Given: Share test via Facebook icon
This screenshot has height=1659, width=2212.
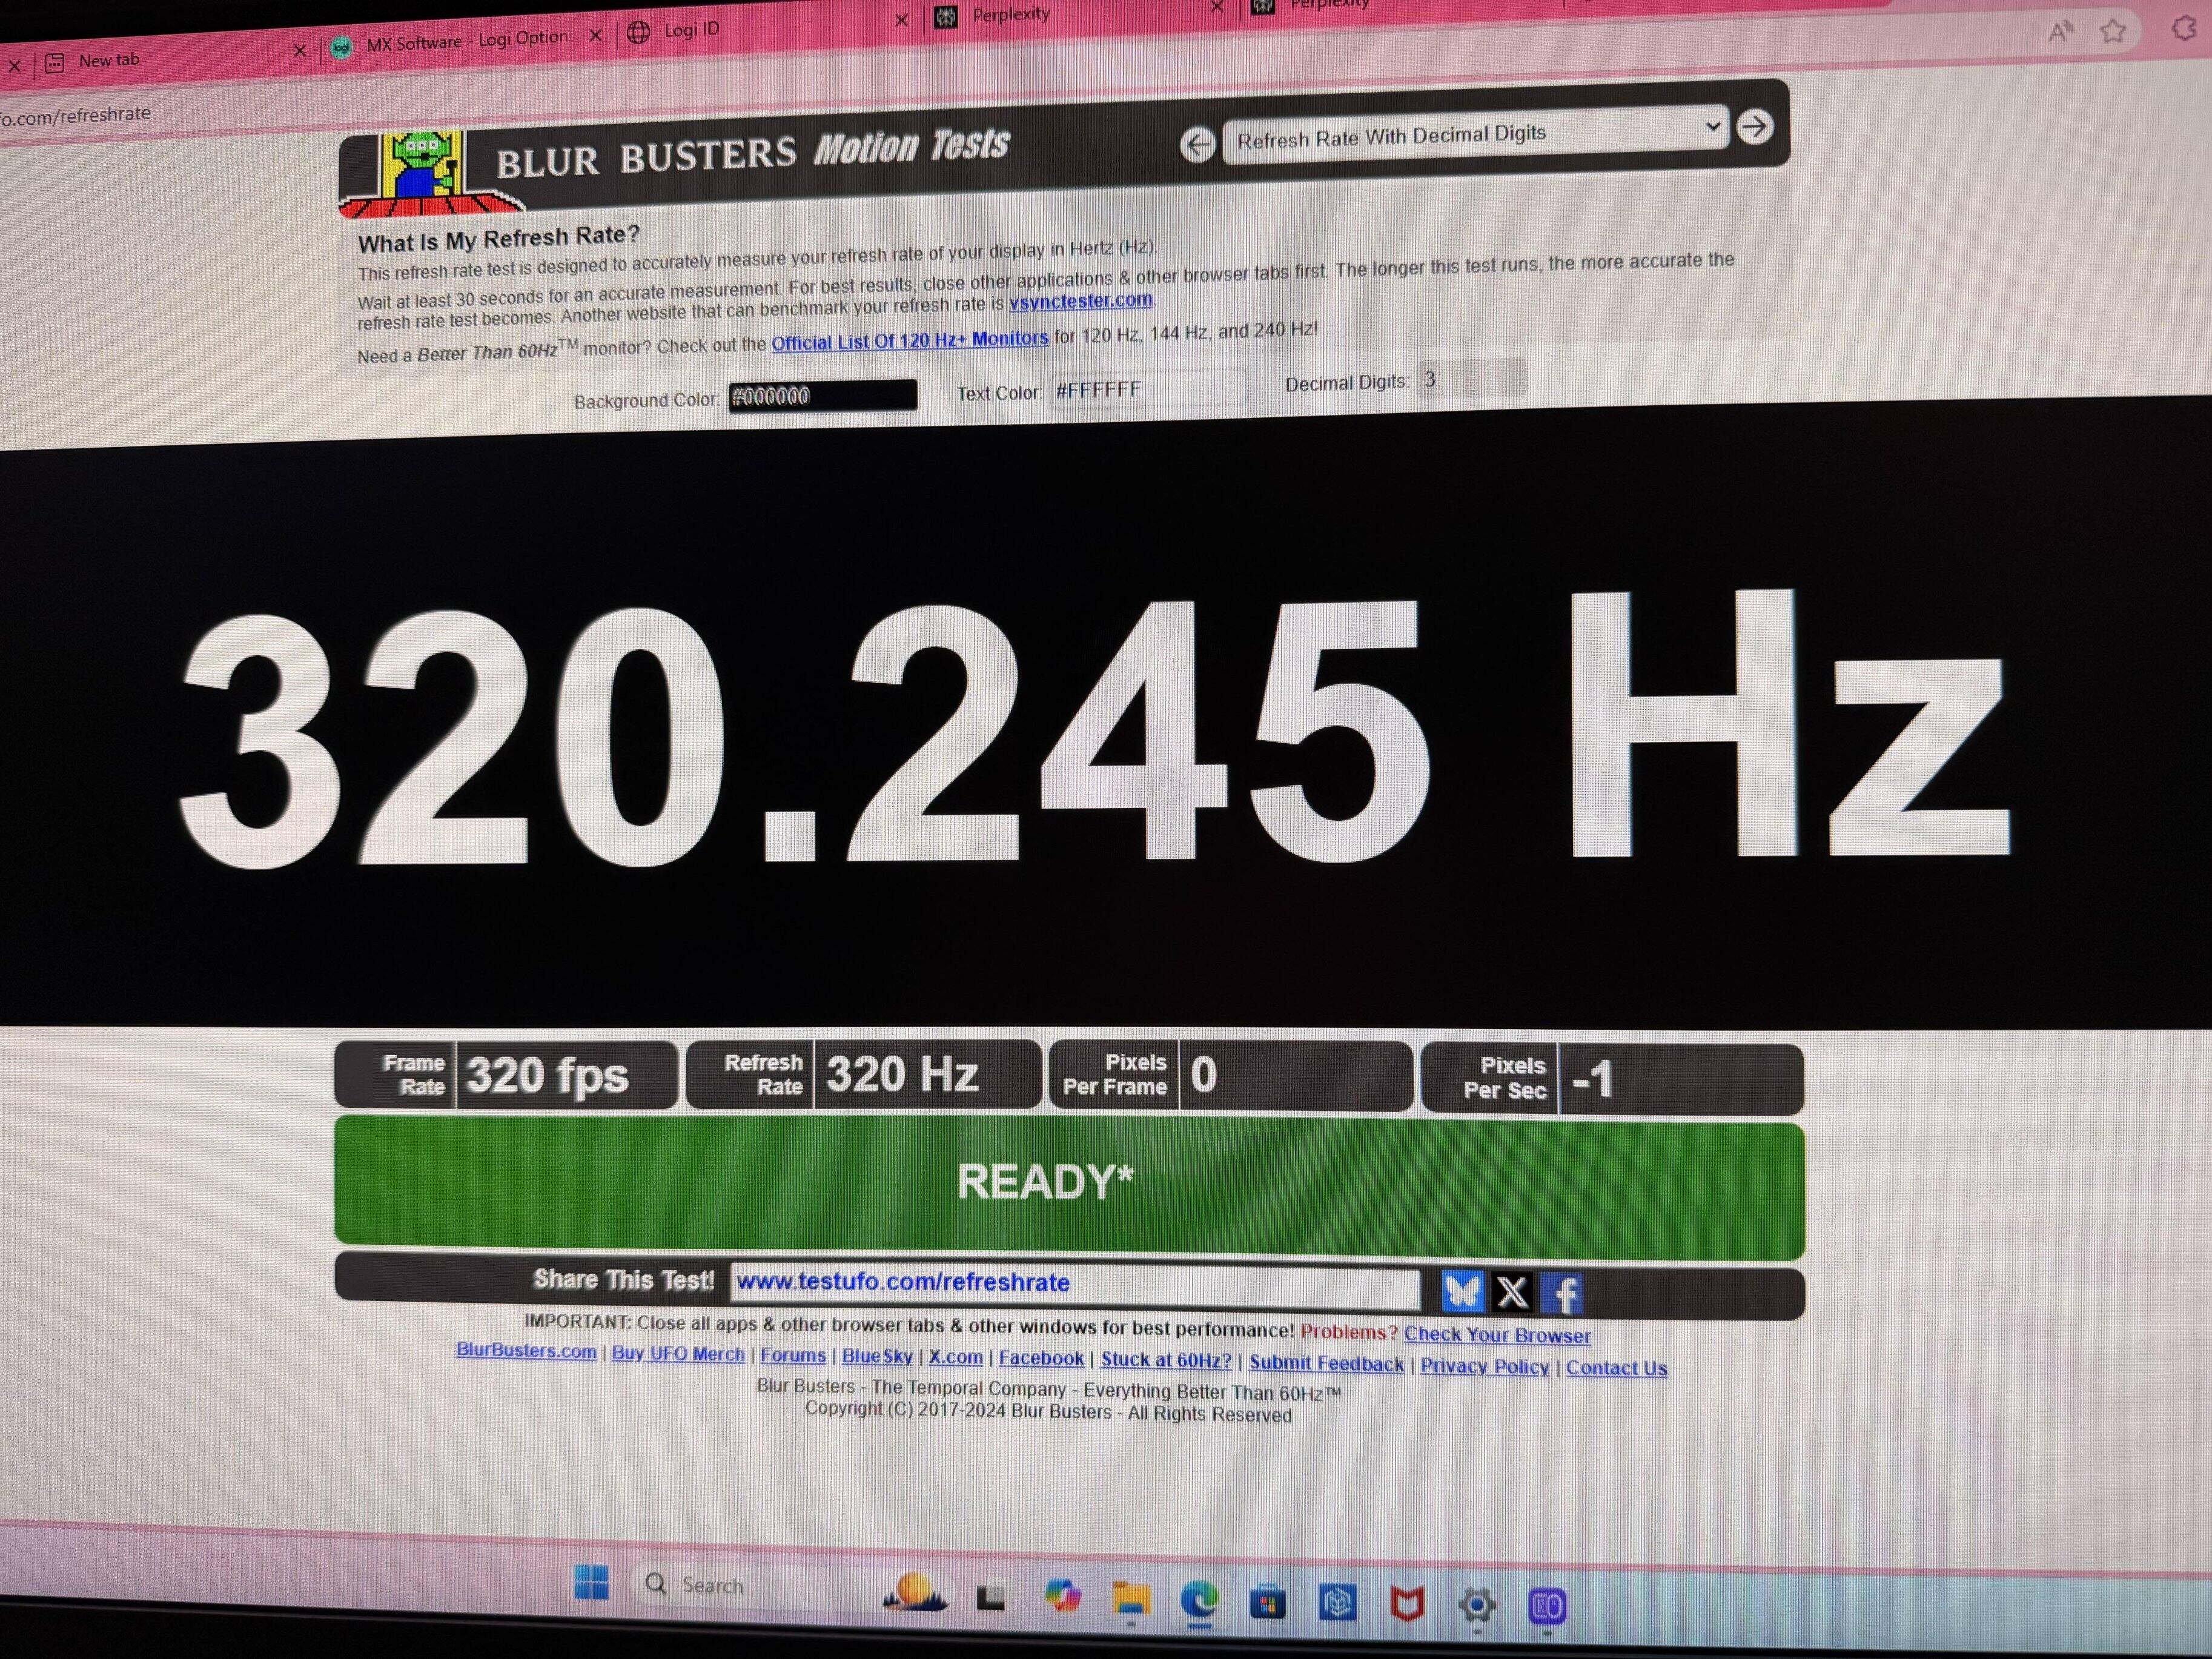Looking at the screenshot, I should (x=1563, y=1294).
